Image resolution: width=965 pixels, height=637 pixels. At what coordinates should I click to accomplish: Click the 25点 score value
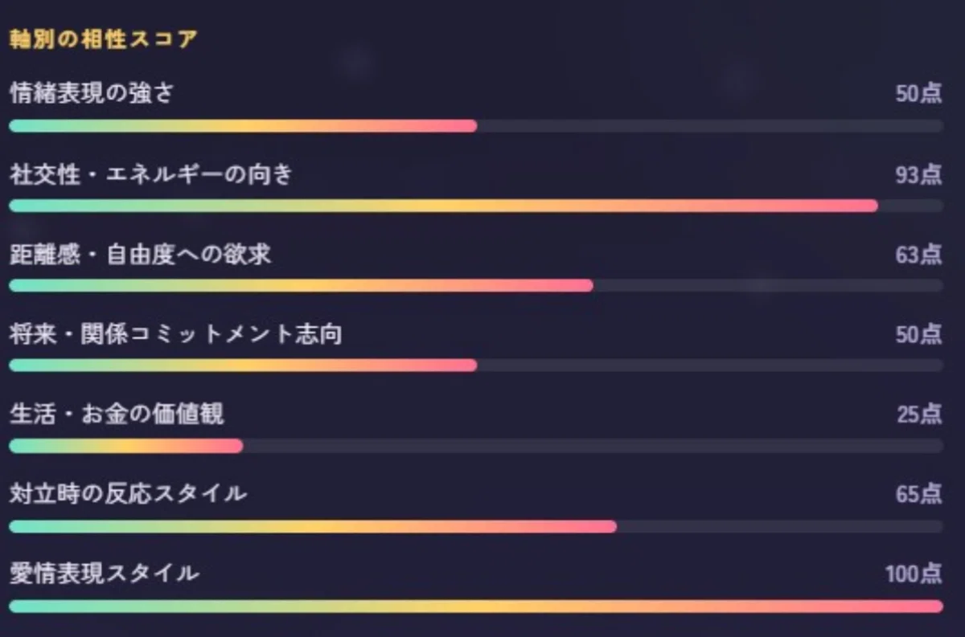pyautogui.click(x=920, y=414)
